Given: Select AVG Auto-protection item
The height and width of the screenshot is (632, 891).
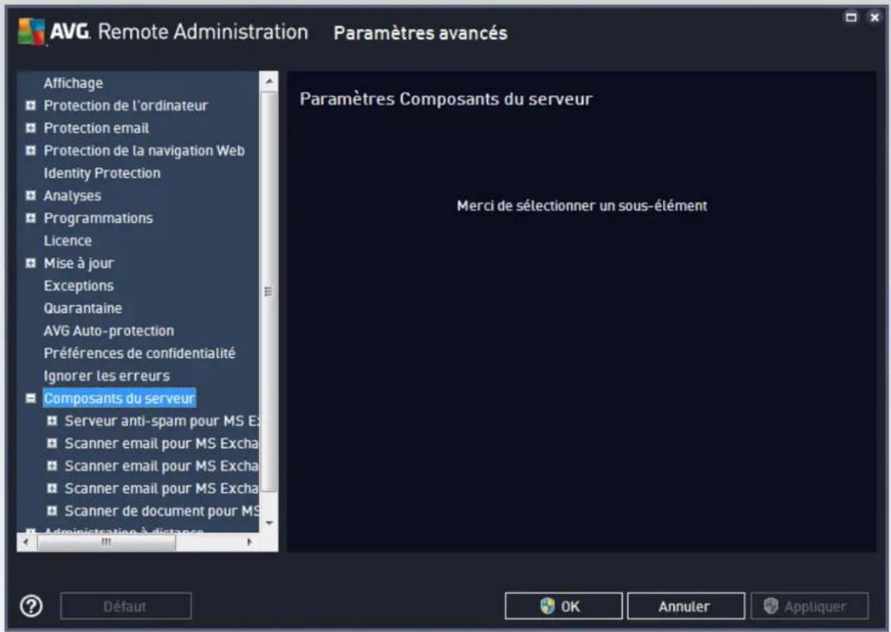Looking at the screenshot, I should pyautogui.click(x=108, y=331).
